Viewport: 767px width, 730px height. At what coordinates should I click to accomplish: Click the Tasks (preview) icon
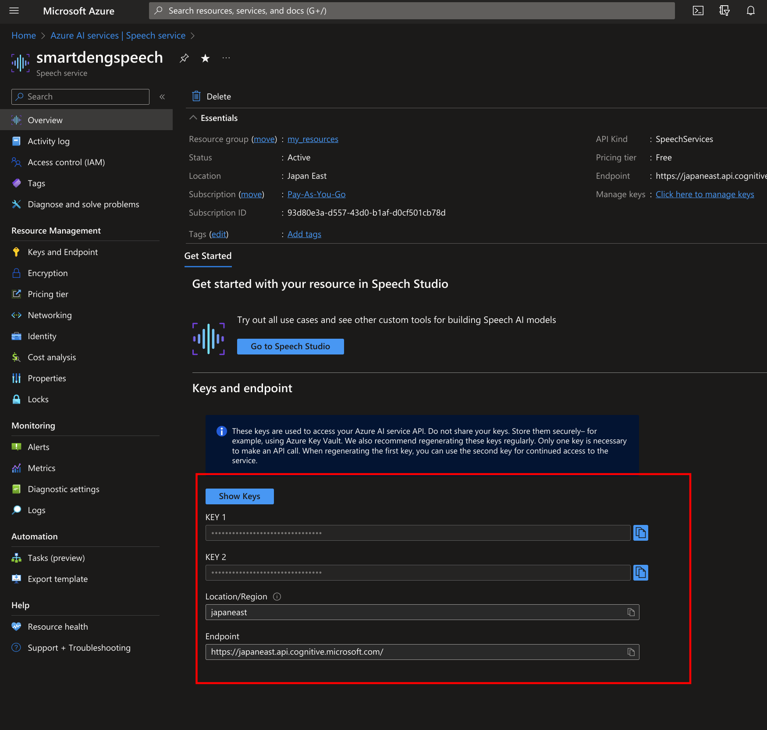pyautogui.click(x=16, y=558)
